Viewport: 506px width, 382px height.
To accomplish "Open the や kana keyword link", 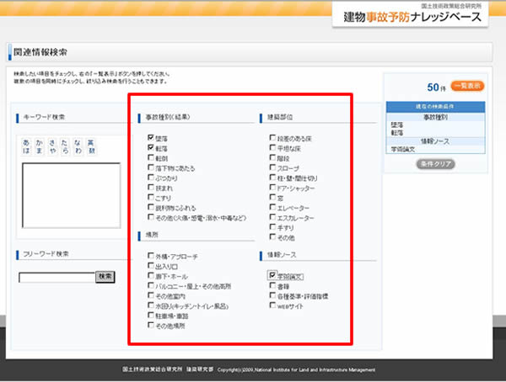I will [x=52, y=151].
